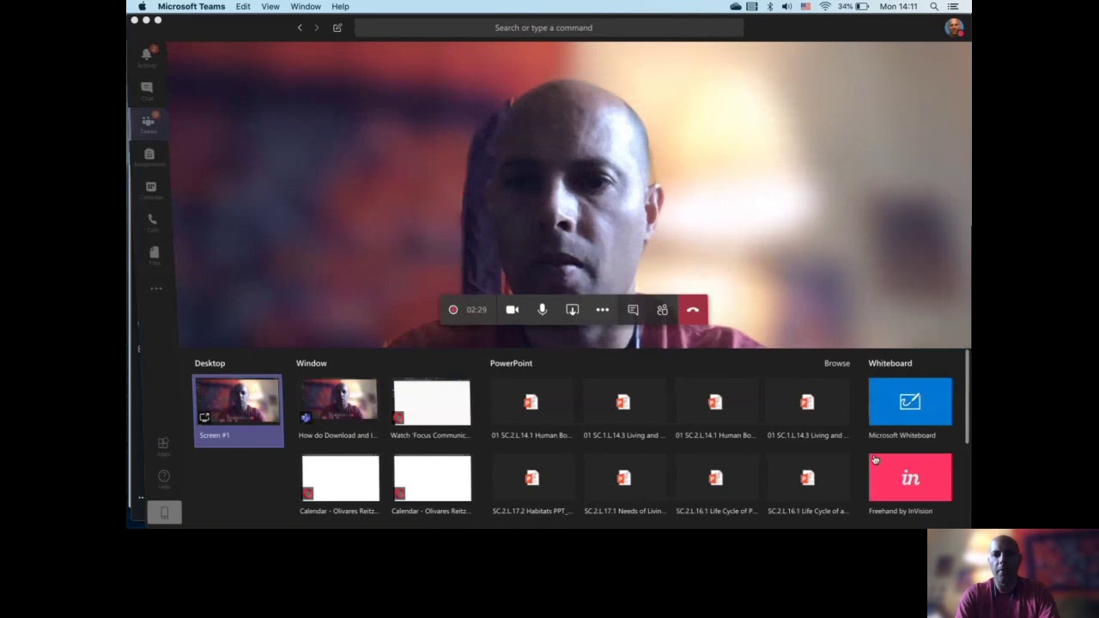Open the Edit menu

(243, 6)
